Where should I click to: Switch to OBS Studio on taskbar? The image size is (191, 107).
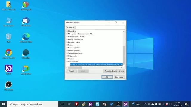coord(118,104)
